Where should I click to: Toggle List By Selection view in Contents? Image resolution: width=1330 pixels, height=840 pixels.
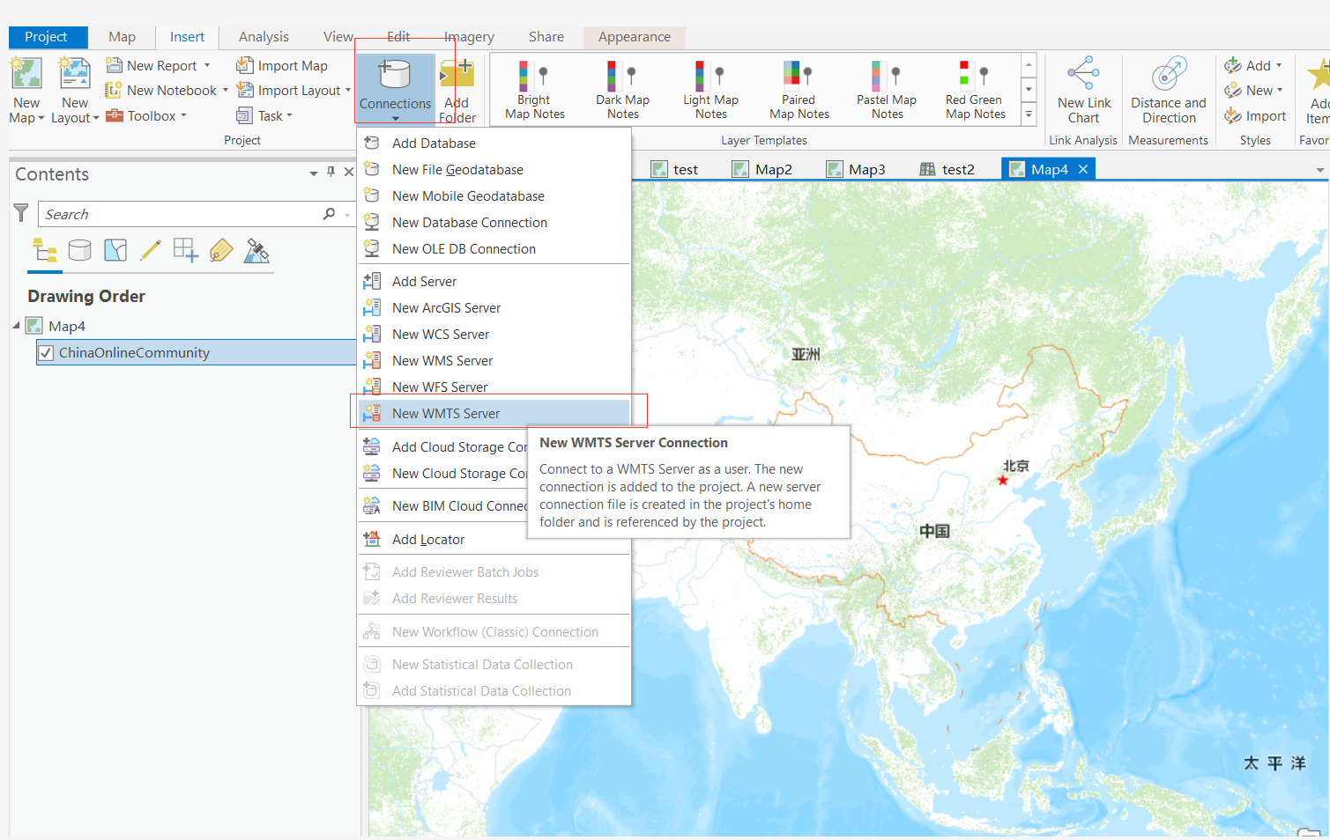(x=115, y=251)
